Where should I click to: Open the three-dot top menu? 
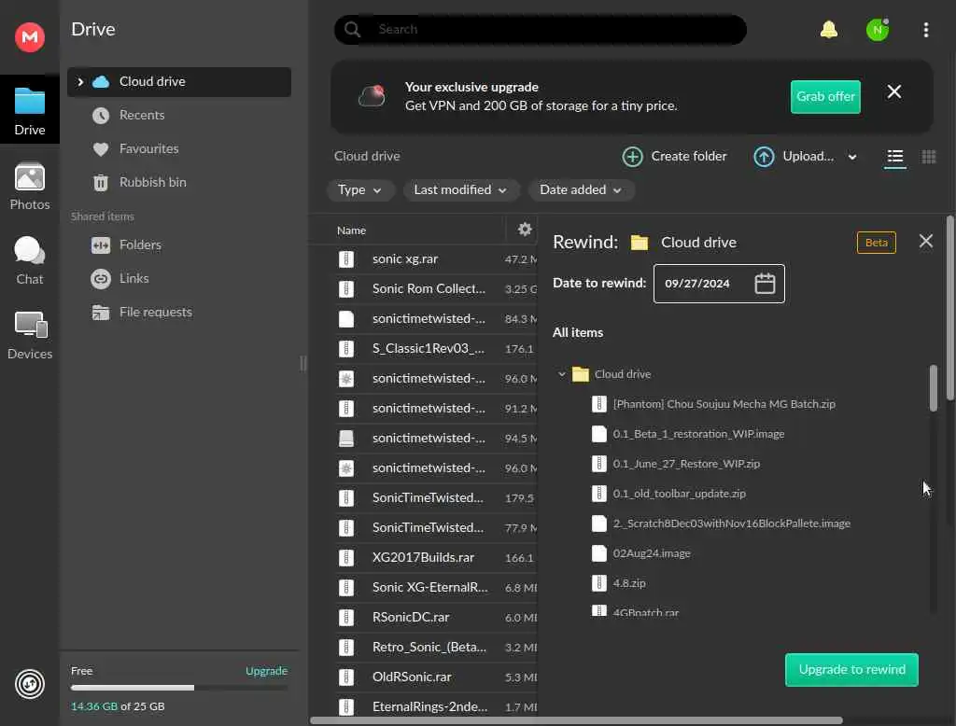pyautogui.click(x=925, y=30)
